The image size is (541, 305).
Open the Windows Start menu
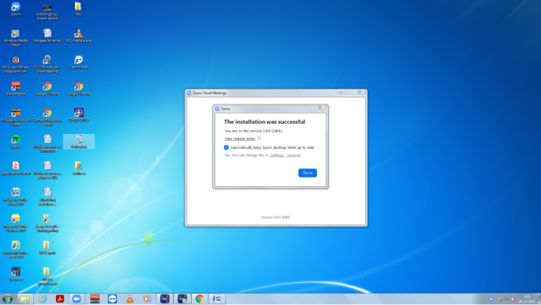pos(7,299)
